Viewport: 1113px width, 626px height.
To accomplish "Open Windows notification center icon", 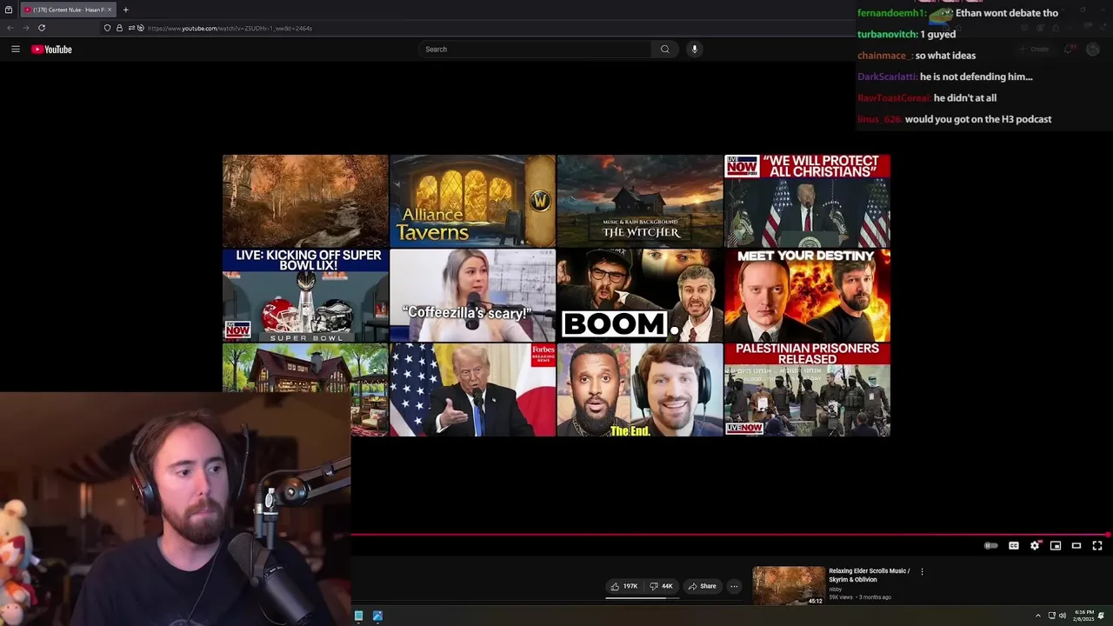I will 1102,616.
